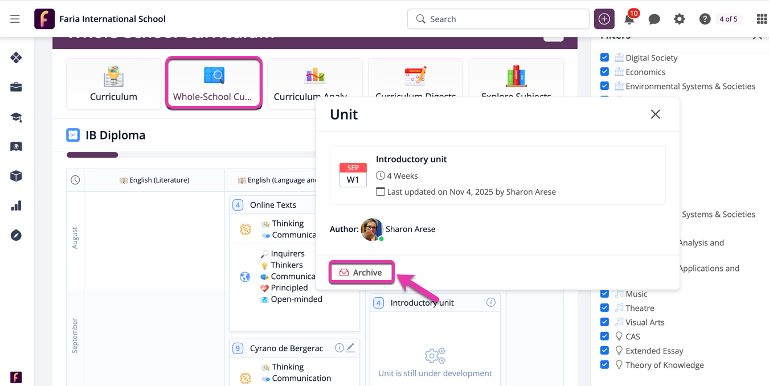This screenshot has width=769, height=386.
Task: Click into the Search field
Action: click(x=498, y=19)
